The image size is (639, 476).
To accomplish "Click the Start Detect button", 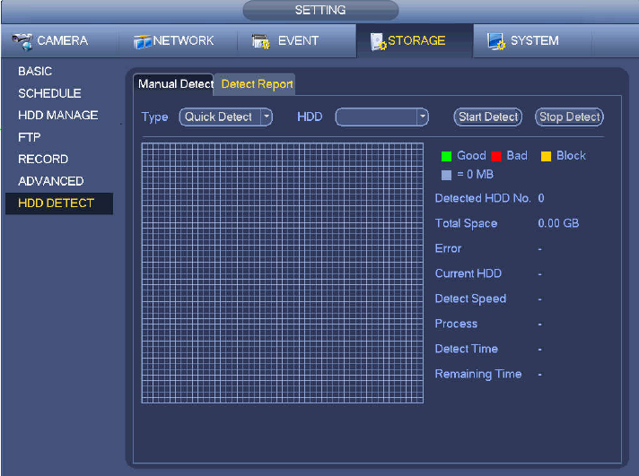I will click(488, 117).
